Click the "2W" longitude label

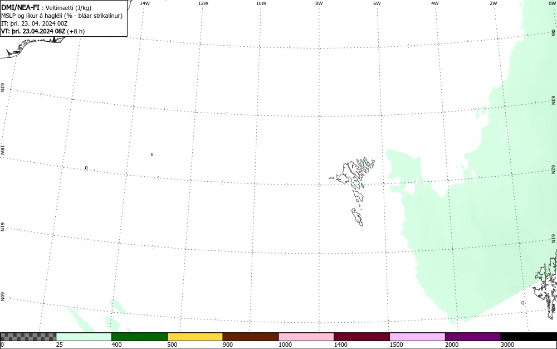coord(493,3)
